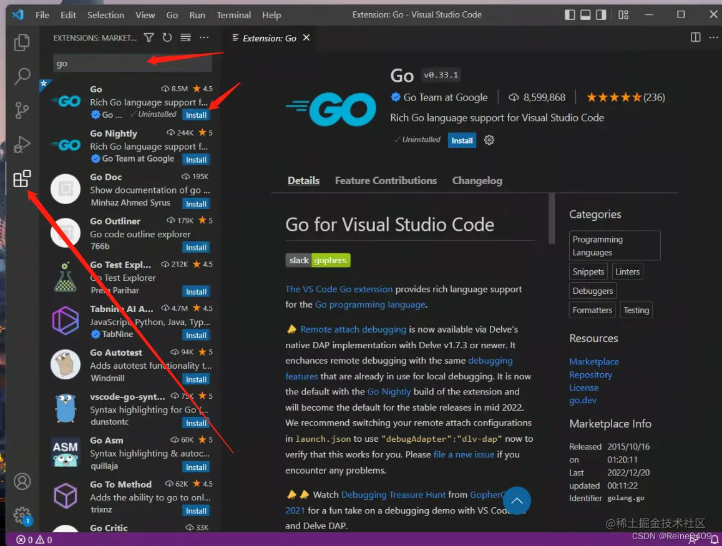Toggle primary side bar layout icon

570,15
